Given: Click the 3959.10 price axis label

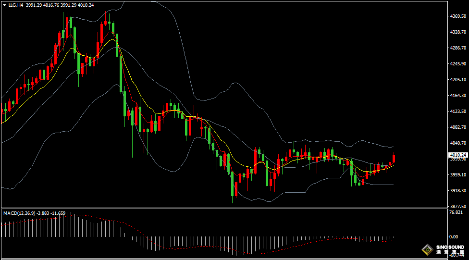Looking at the screenshot, I should click(x=457, y=175).
